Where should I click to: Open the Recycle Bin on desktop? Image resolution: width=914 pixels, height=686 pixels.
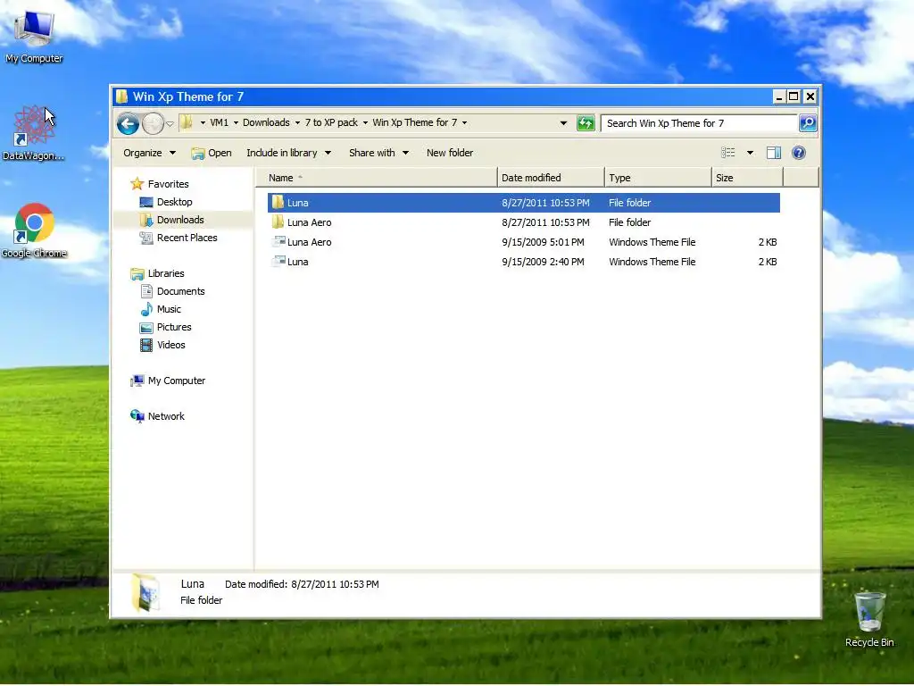click(x=869, y=619)
